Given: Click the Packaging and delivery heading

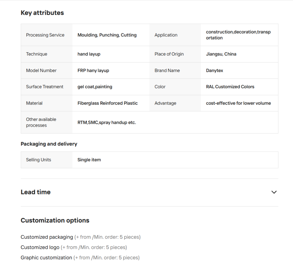Looking at the screenshot, I should (49, 144).
